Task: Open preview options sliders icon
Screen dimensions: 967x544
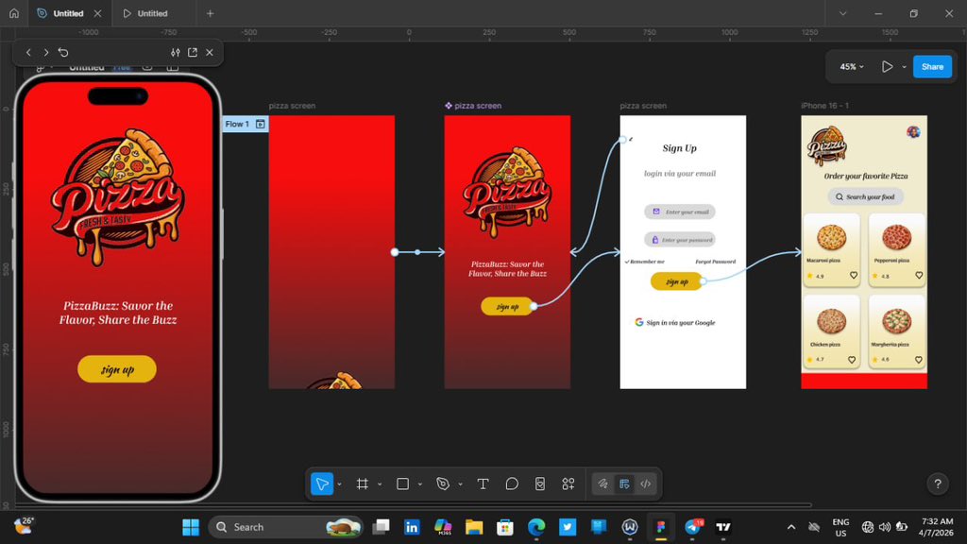Action: pos(175,53)
